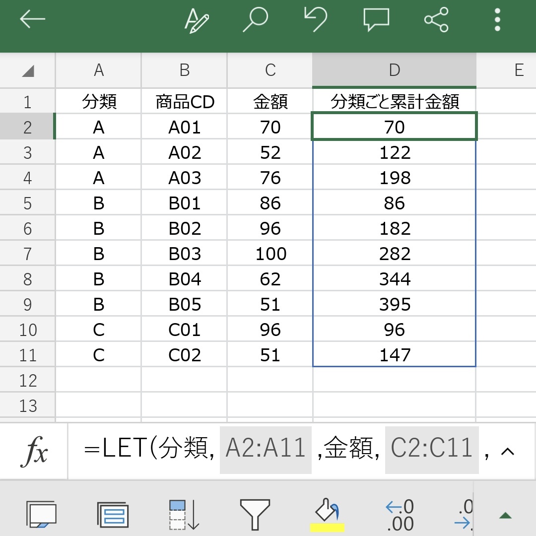Select row 12 header

(27, 380)
